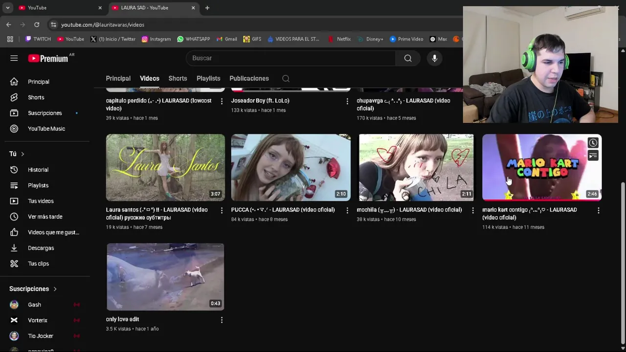Search within channel magnifier icon
The image size is (626, 352).
[x=286, y=78]
